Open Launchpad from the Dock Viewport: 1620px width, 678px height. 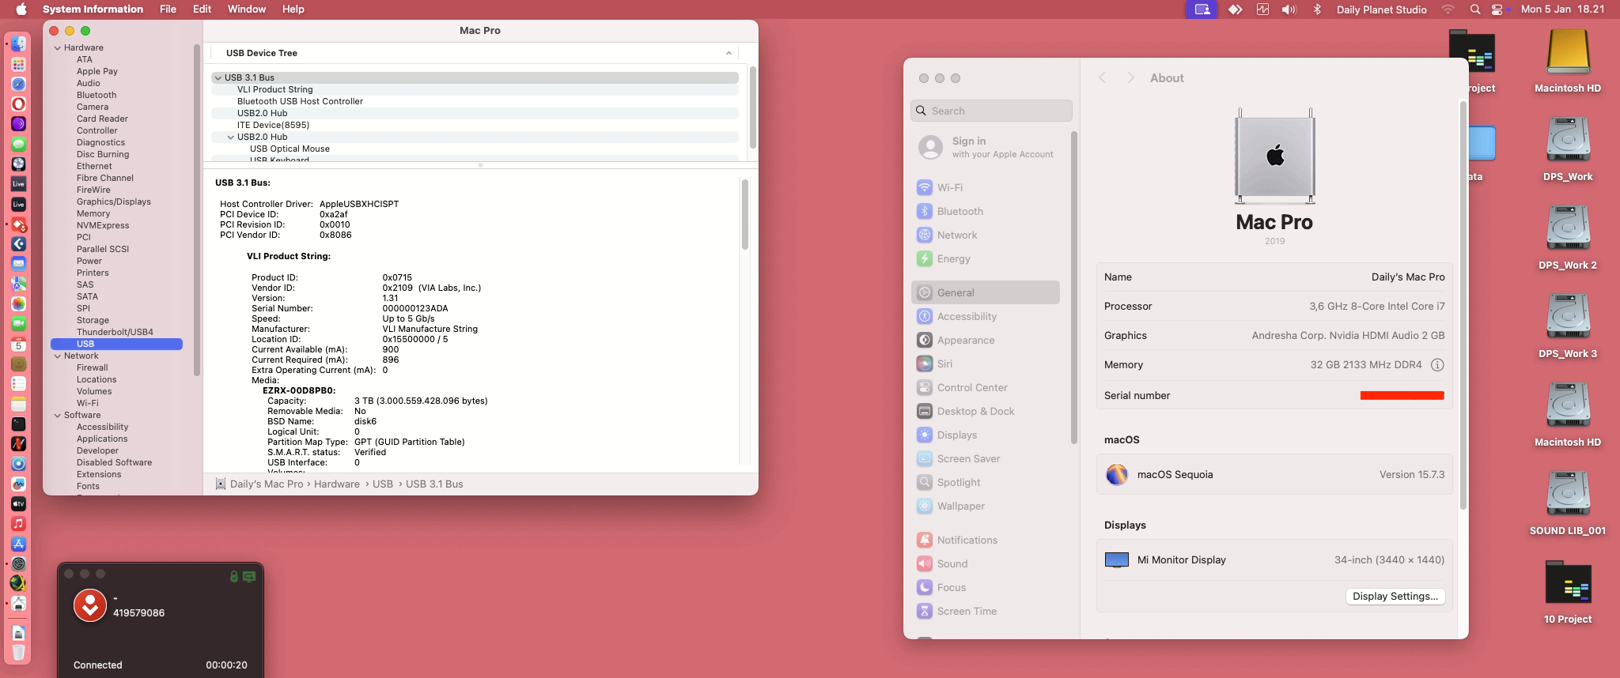(18, 64)
